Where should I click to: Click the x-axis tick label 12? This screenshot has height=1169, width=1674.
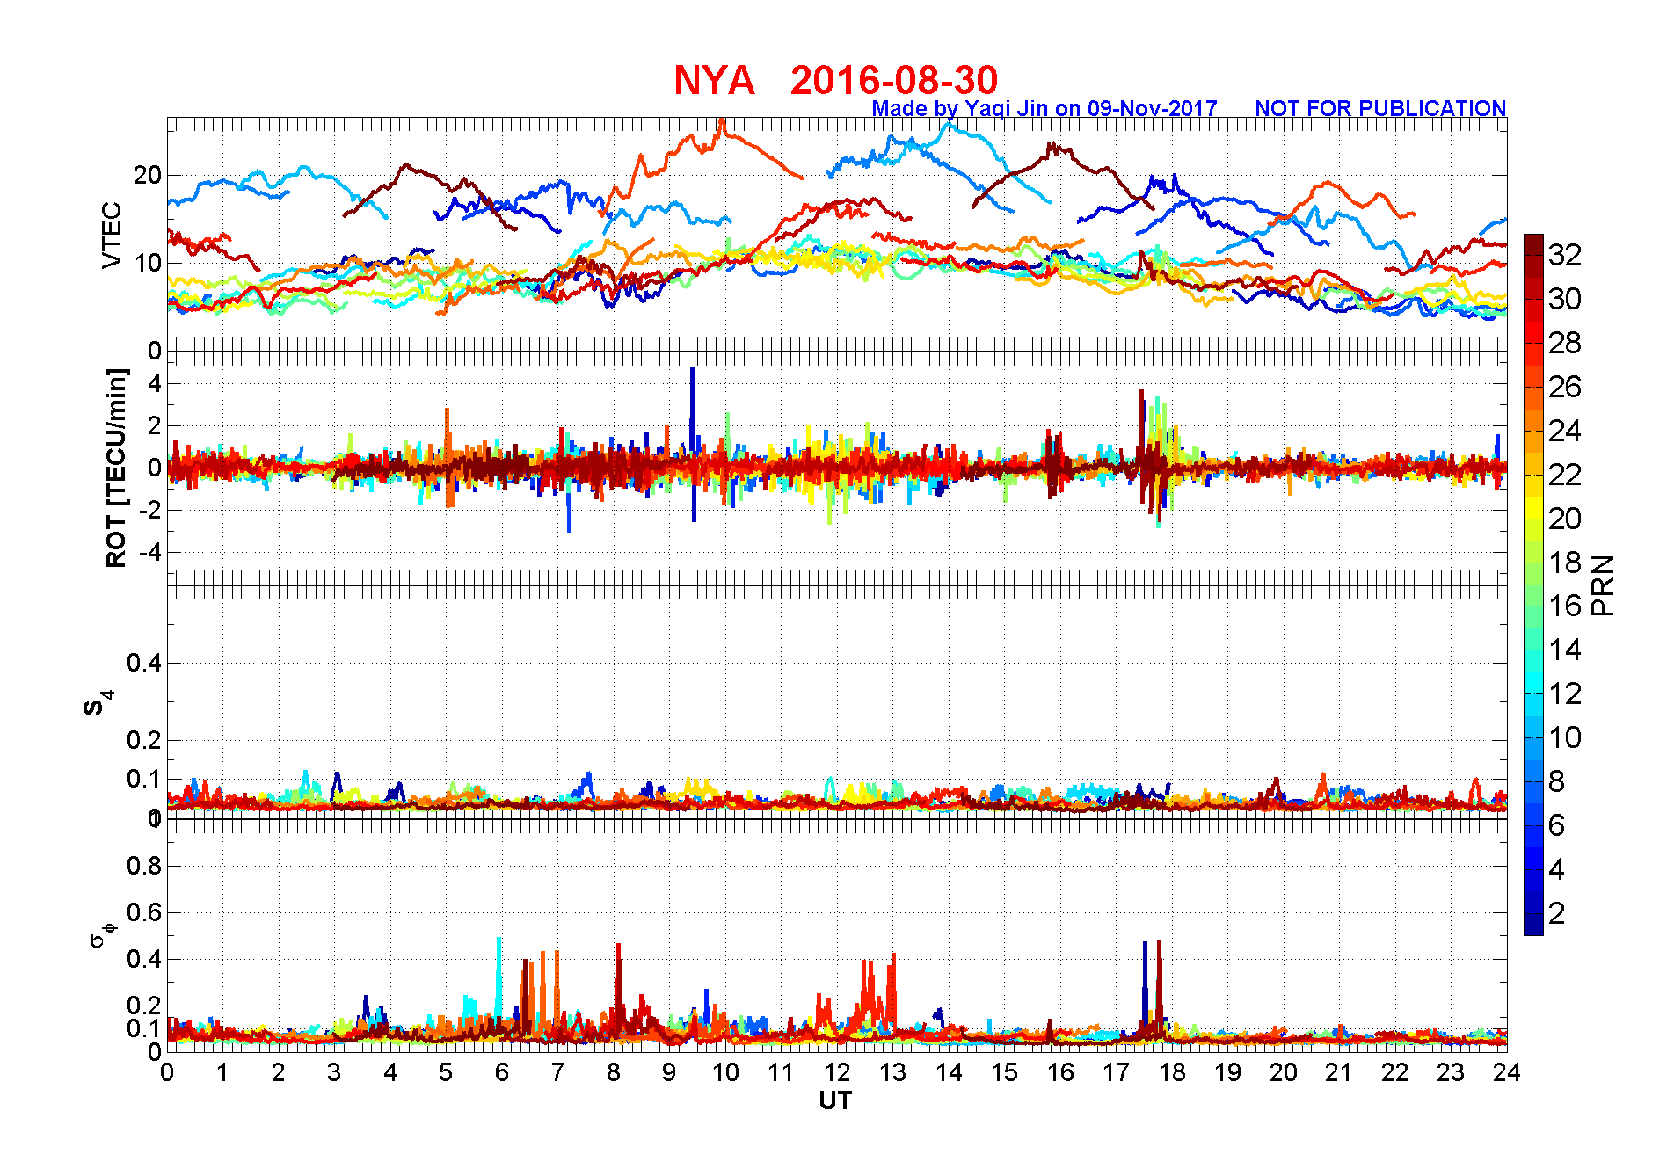pyautogui.click(x=837, y=1072)
